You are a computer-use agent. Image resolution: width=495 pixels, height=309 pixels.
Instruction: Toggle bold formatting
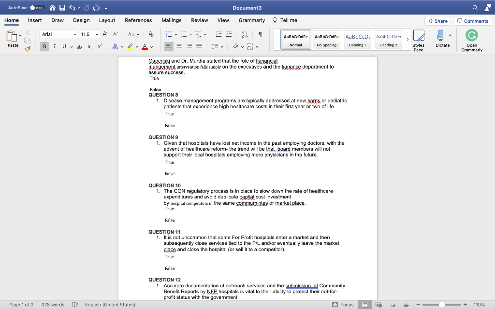tap(44, 46)
